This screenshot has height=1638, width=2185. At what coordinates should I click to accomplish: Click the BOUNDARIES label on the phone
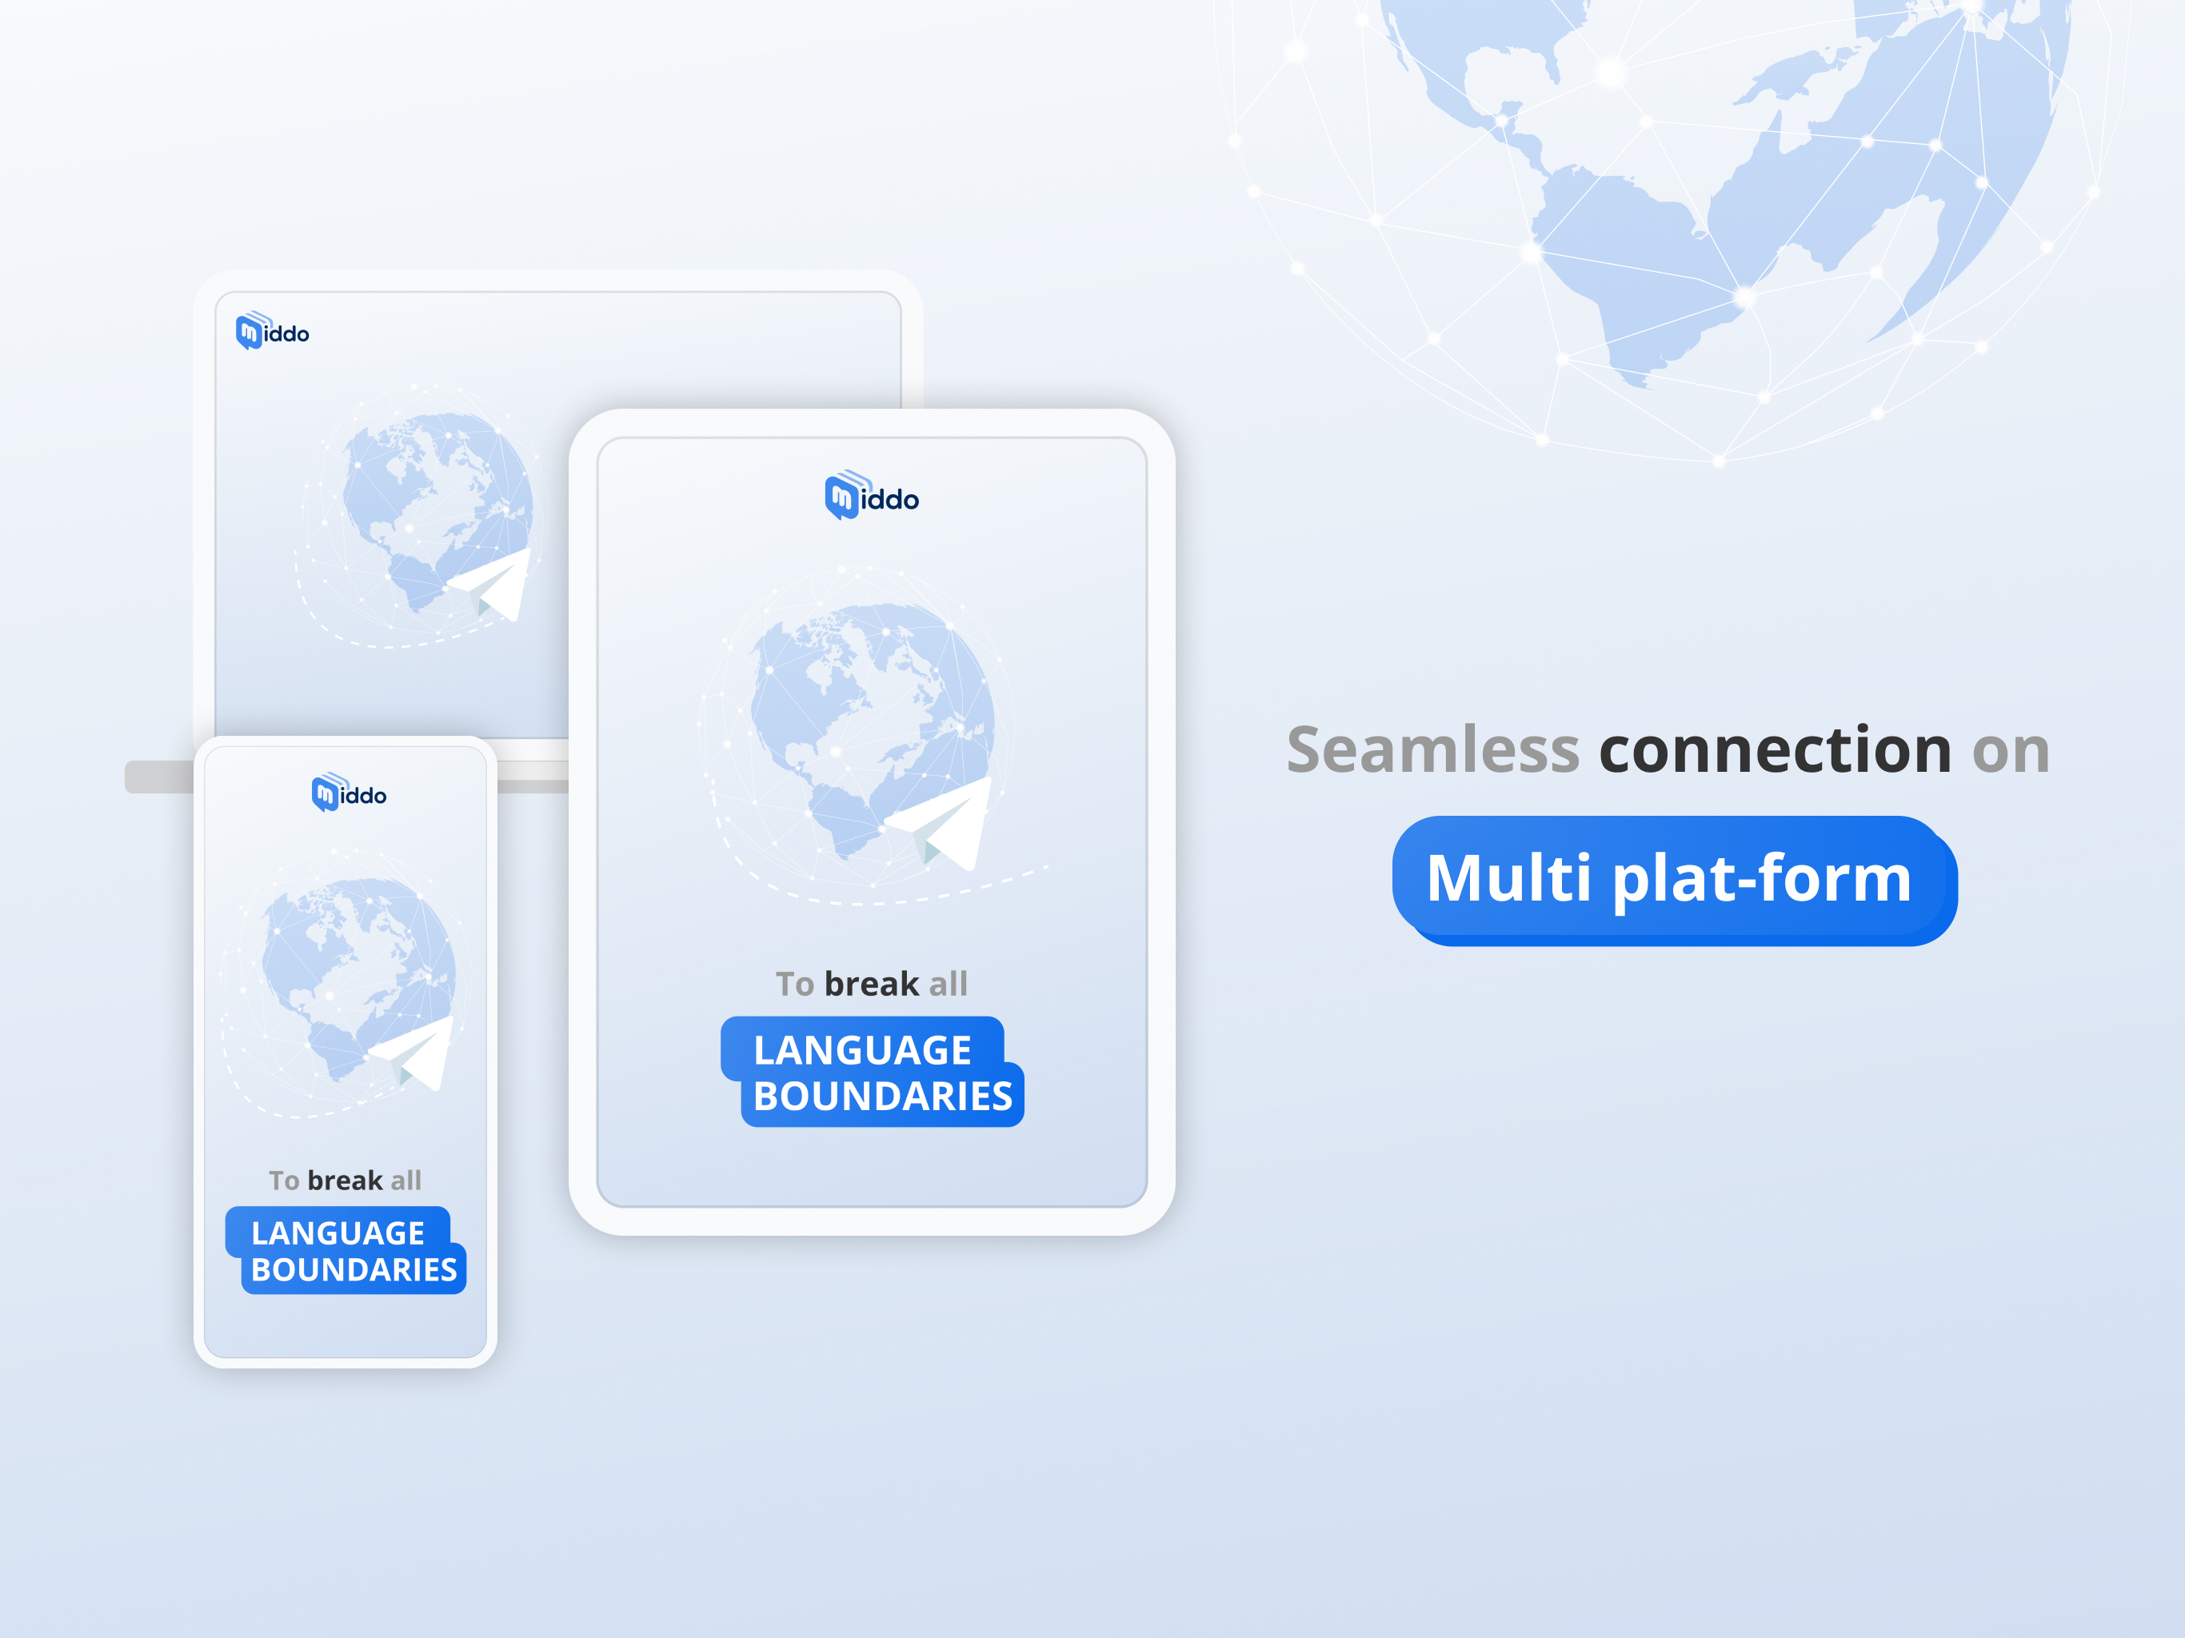point(354,1268)
